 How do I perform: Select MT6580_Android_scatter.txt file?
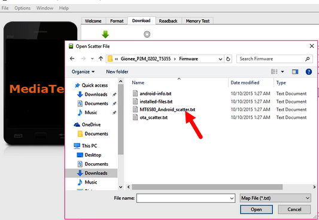pos(167,109)
